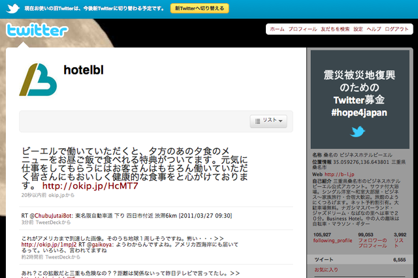The height and width of the screenshot is (278, 418).
Task: Click the hotelbl username heading
Action: coord(84,70)
